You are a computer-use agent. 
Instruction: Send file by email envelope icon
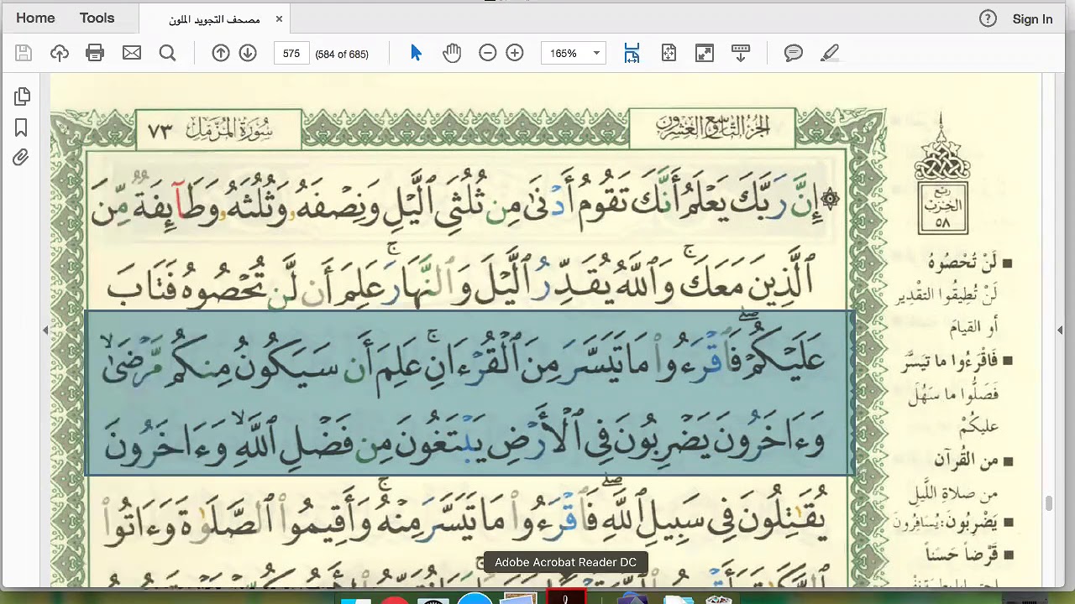click(x=132, y=54)
